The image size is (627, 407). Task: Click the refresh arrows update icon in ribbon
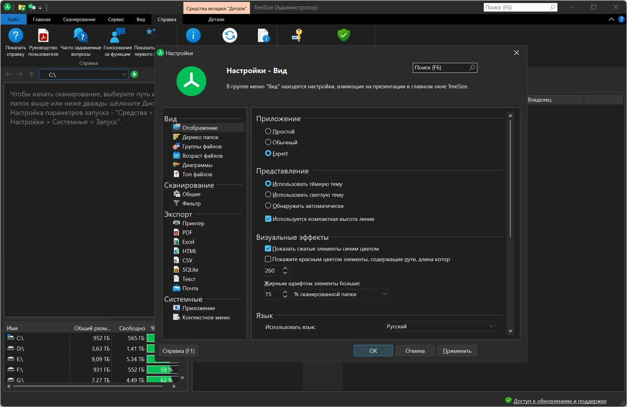point(229,36)
